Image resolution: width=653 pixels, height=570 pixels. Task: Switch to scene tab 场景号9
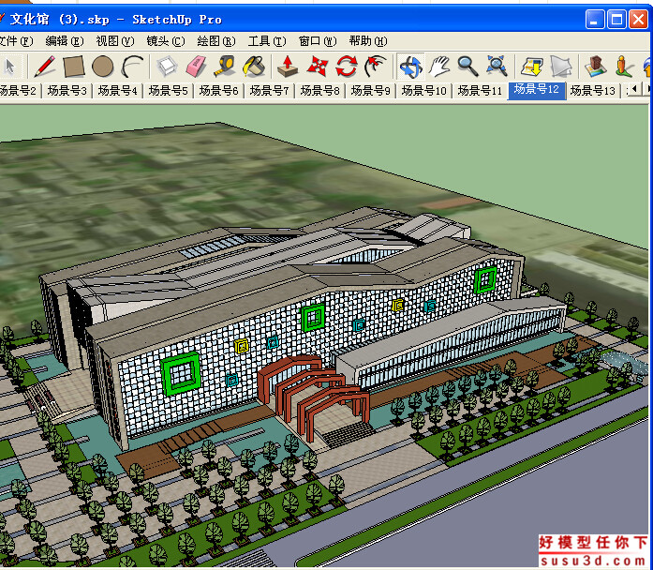pyautogui.click(x=371, y=90)
